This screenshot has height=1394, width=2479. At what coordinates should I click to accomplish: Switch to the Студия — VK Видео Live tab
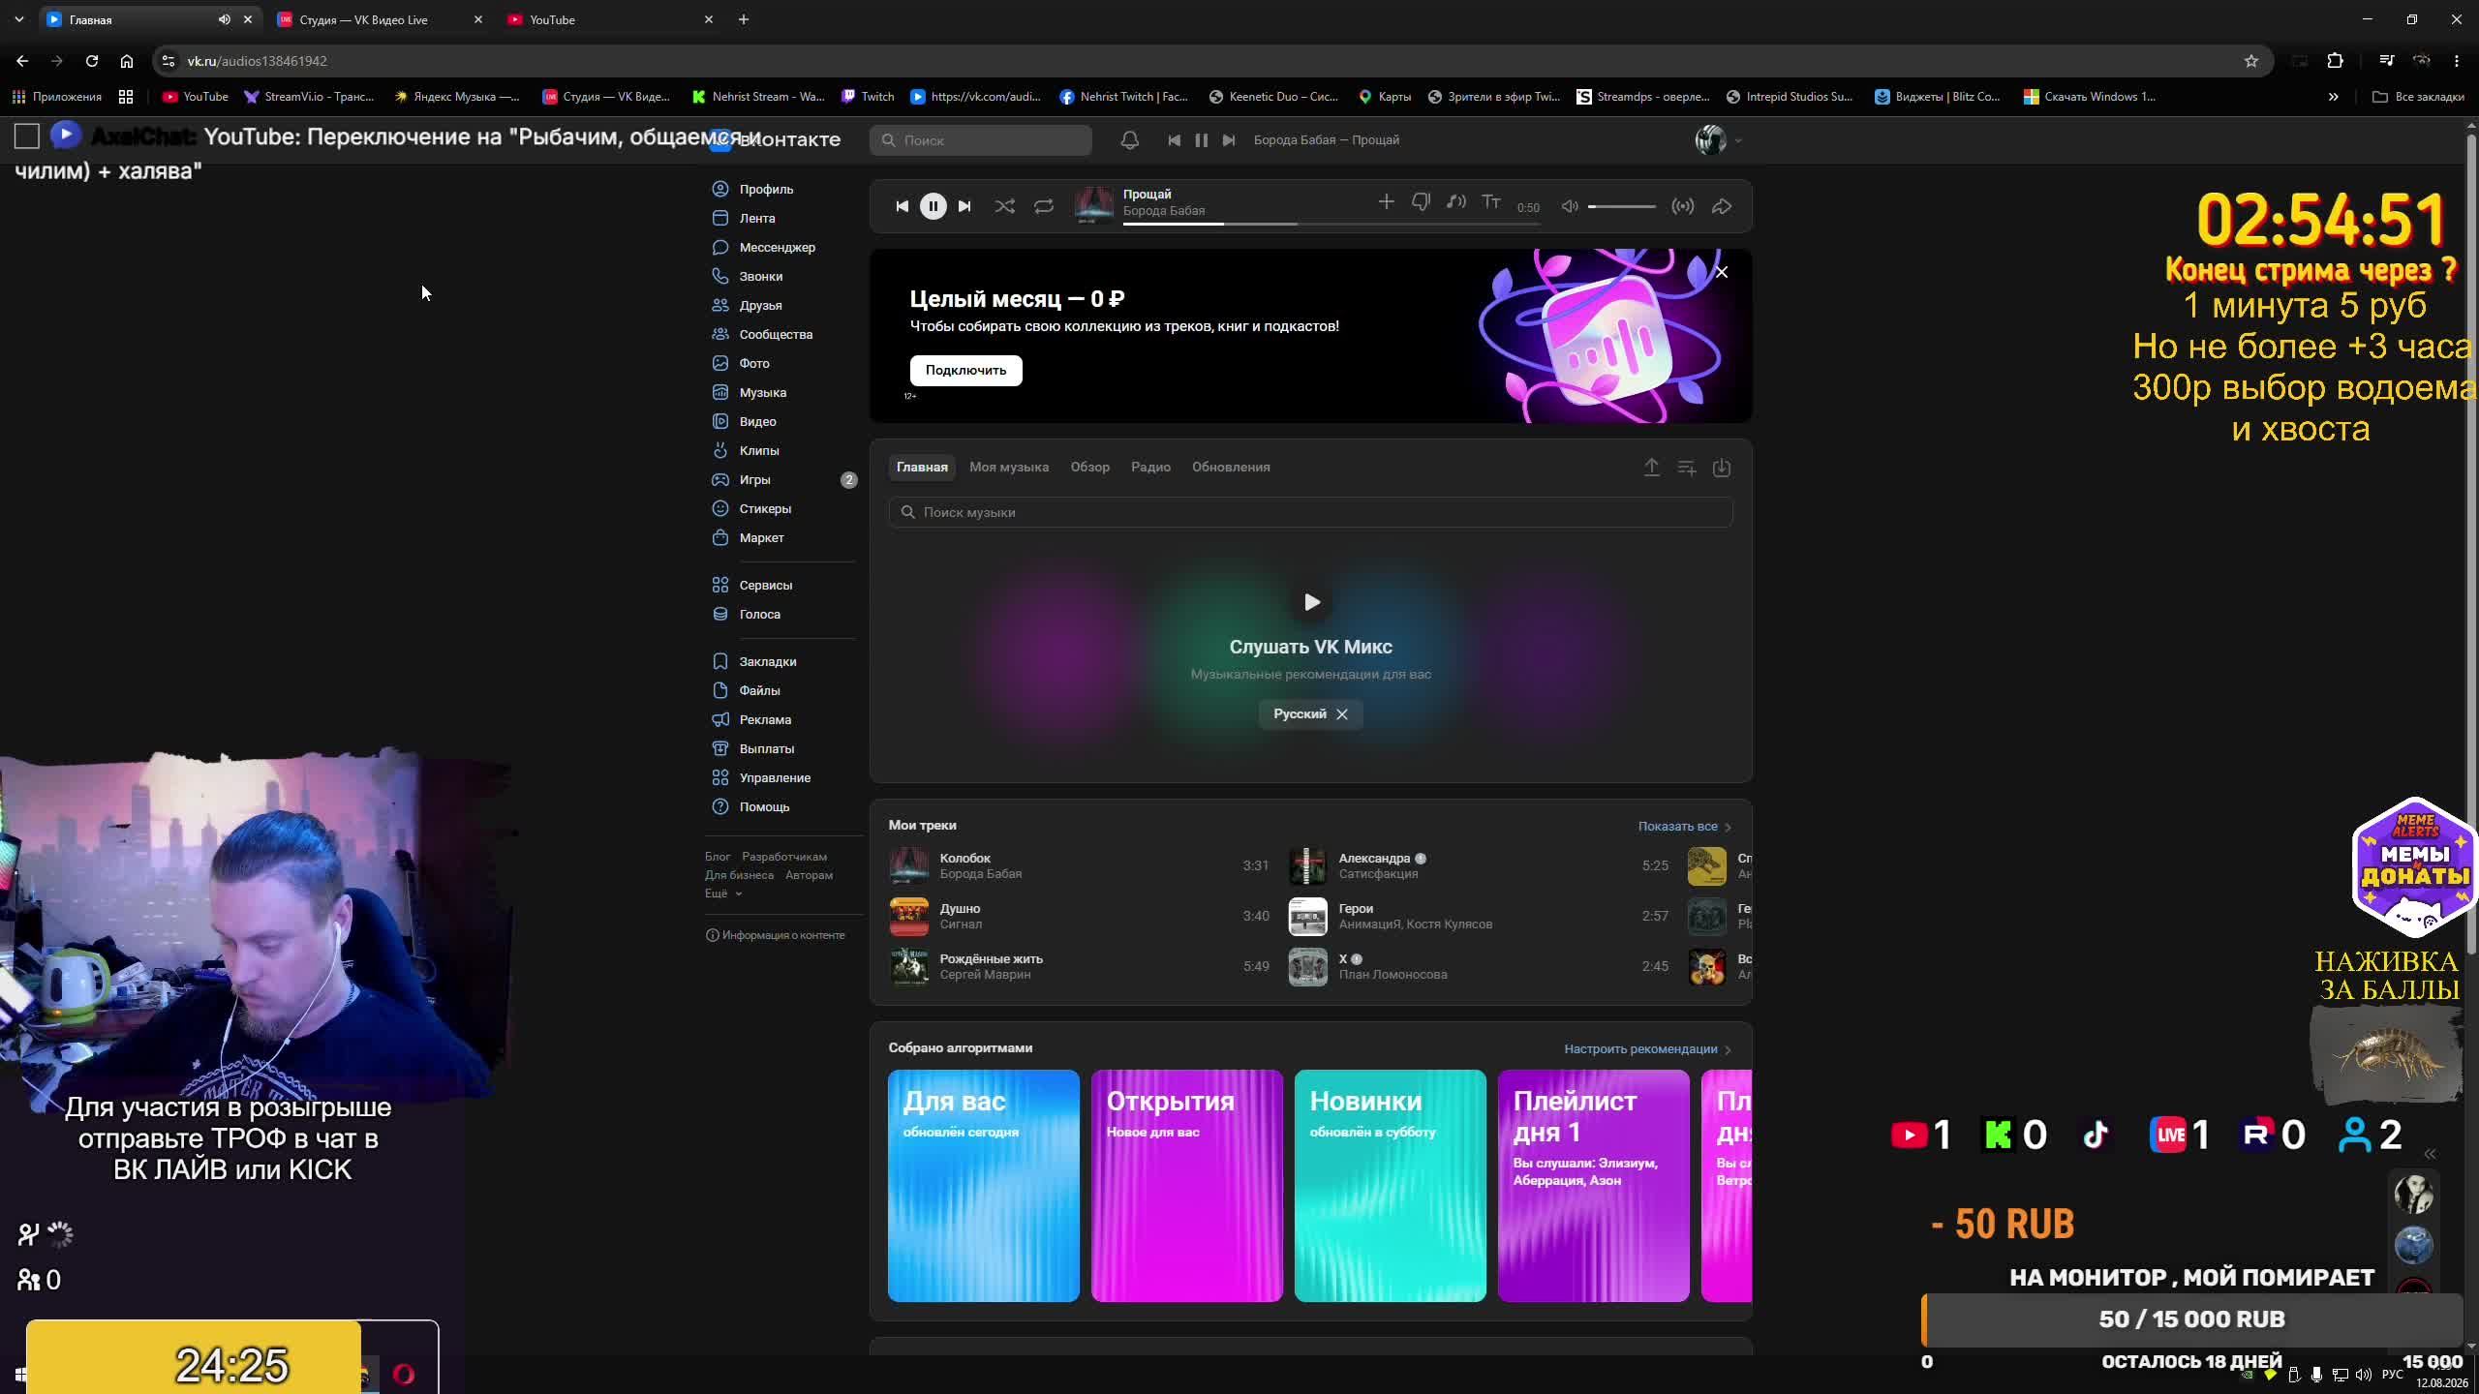tap(380, 19)
